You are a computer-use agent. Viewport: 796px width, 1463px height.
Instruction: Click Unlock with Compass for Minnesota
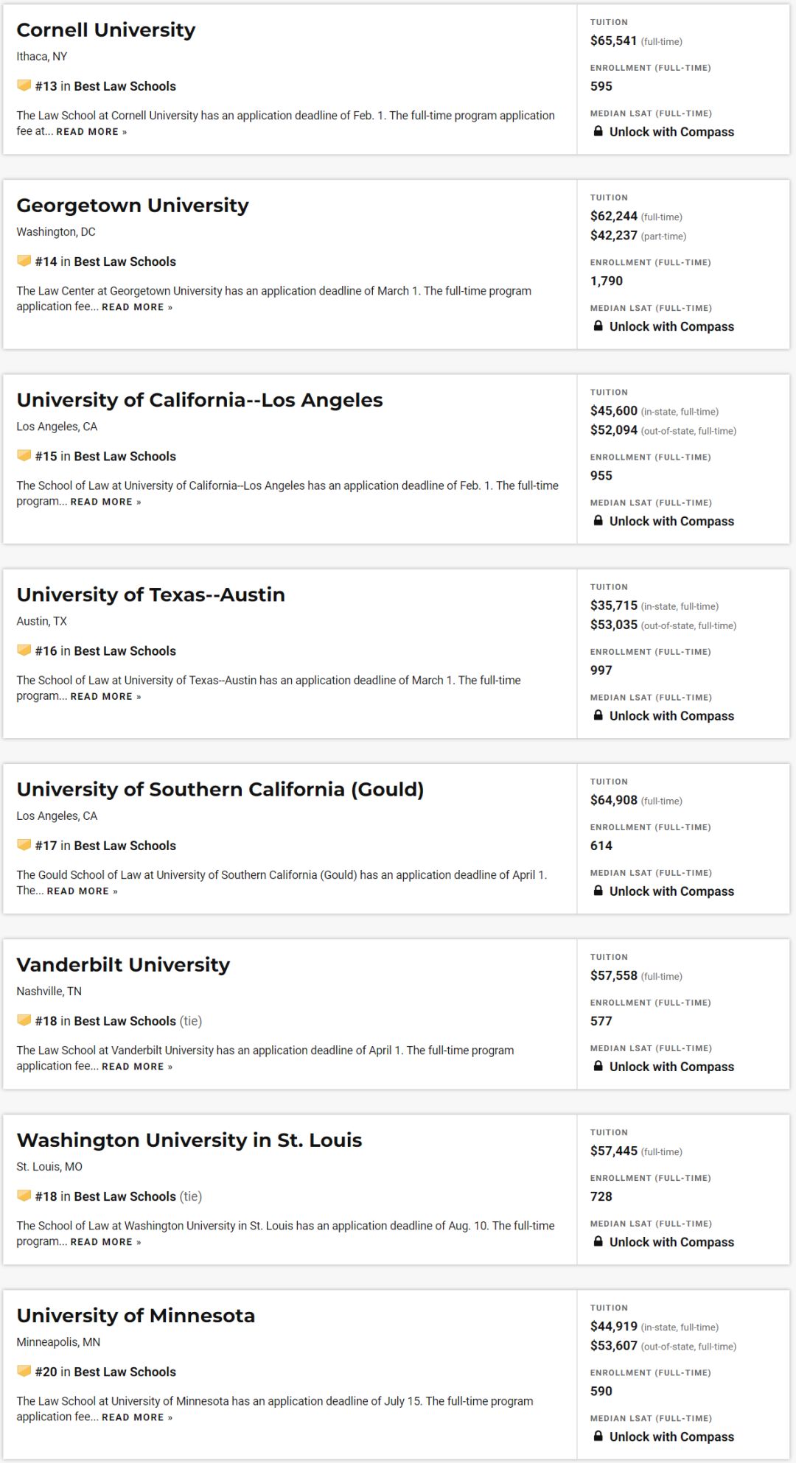coord(671,1436)
